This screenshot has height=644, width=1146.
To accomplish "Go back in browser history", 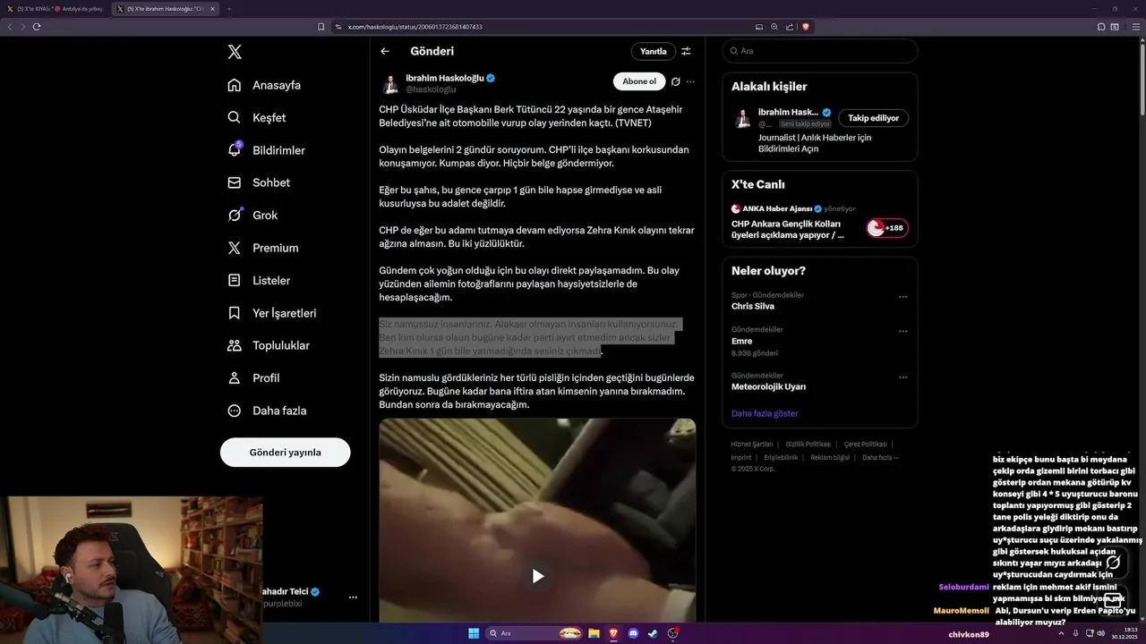I will (10, 27).
